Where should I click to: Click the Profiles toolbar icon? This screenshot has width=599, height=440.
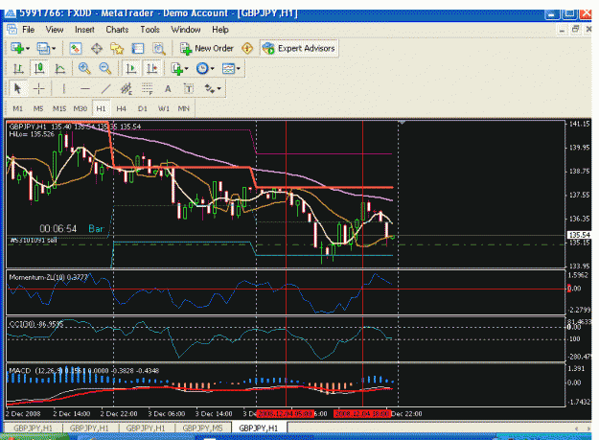(43, 49)
